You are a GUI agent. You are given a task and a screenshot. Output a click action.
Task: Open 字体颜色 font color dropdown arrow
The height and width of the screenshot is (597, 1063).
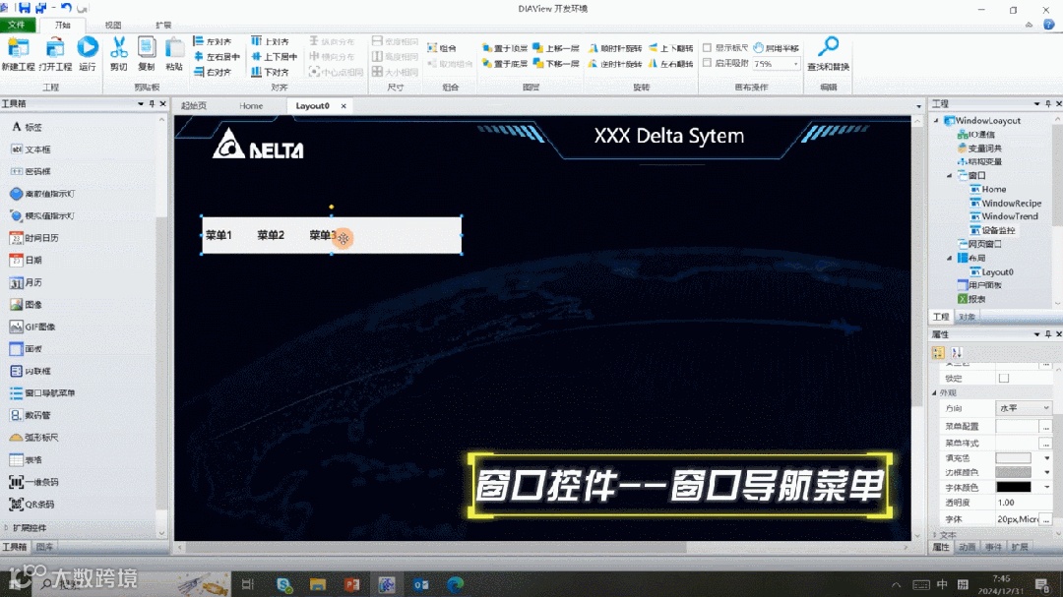(1046, 487)
